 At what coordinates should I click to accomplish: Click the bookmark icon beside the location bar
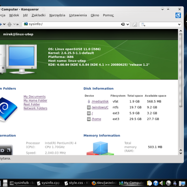tap(135, 24)
